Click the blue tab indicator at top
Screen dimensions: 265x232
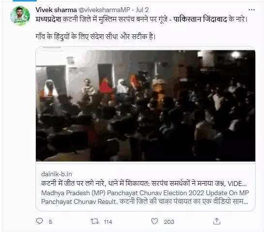(25, 0)
